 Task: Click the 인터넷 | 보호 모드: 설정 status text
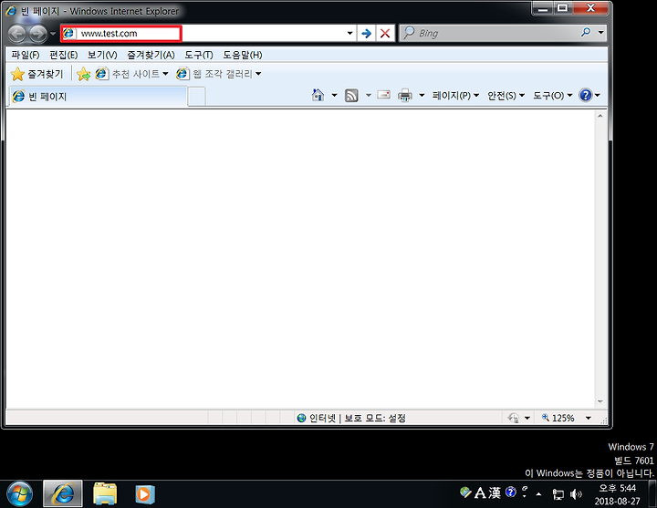click(358, 418)
